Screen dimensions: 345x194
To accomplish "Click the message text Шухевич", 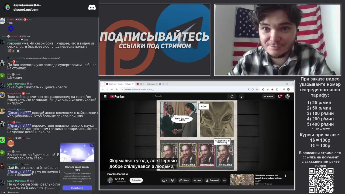I will (x=15, y=78).
